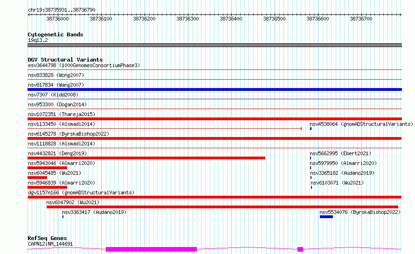
Task: Click the blue marker below nsv5979950
Action: pyautogui.click(x=311, y=168)
